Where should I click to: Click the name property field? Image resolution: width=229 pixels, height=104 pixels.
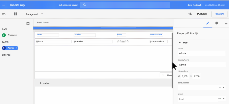pyautogui.click(x=201, y=53)
